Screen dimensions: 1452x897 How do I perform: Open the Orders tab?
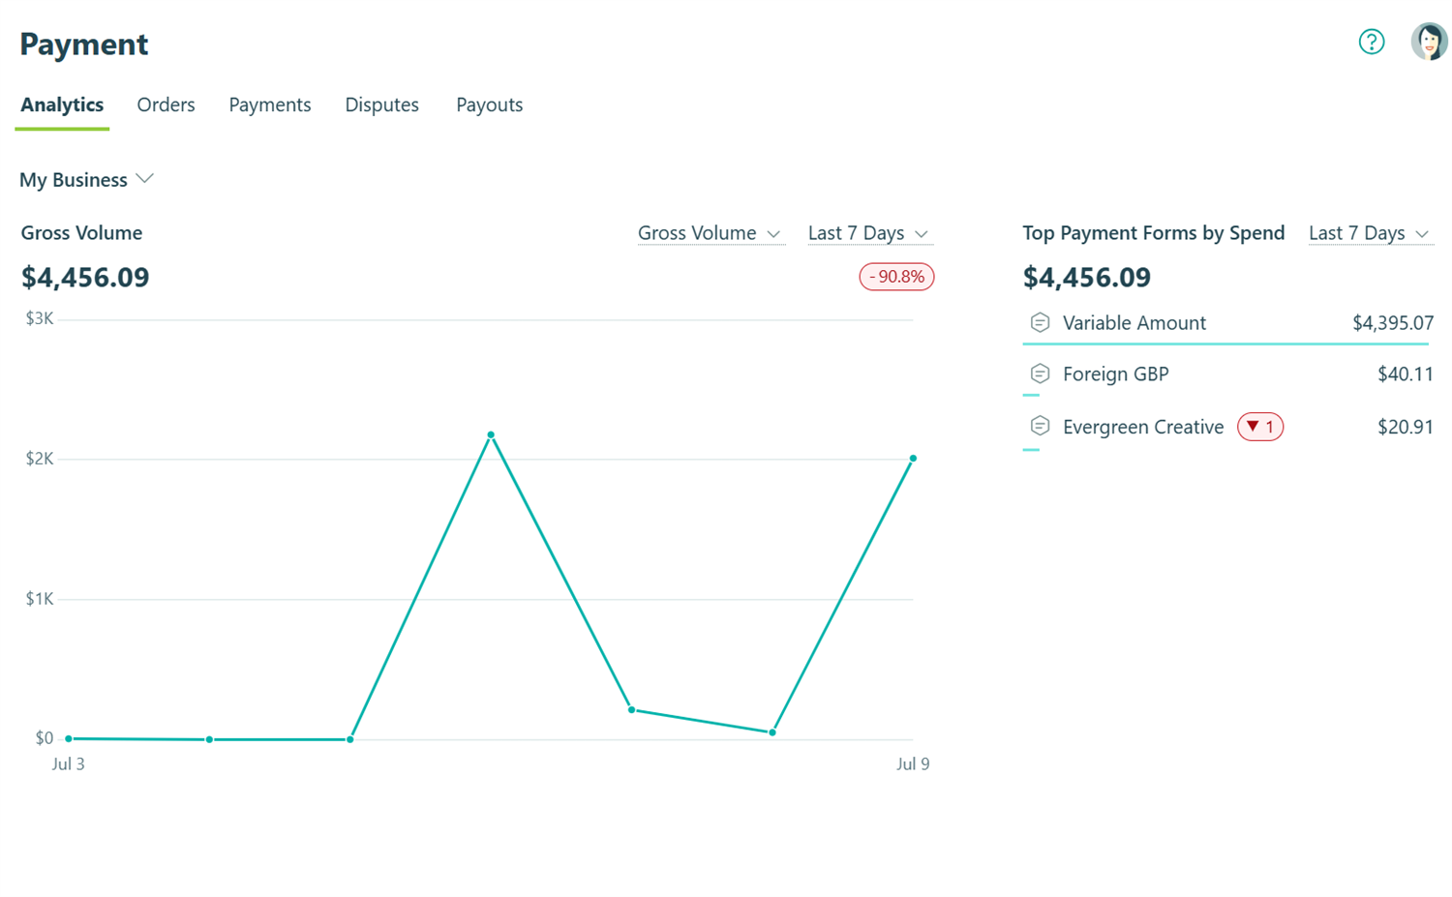click(166, 105)
